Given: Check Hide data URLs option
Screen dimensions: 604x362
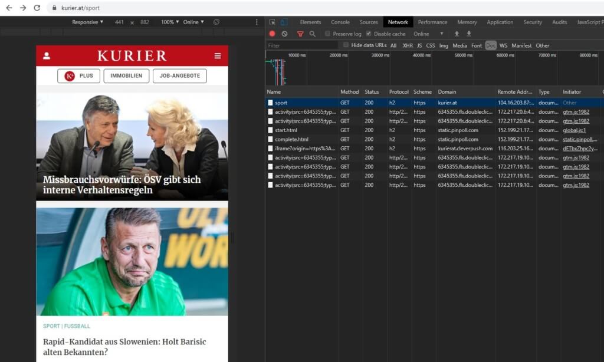Looking at the screenshot, I should click(x=346, y=45).
